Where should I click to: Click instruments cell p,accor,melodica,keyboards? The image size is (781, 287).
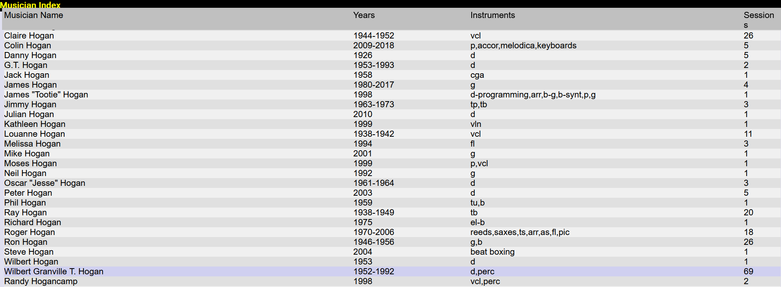point(523,45)
